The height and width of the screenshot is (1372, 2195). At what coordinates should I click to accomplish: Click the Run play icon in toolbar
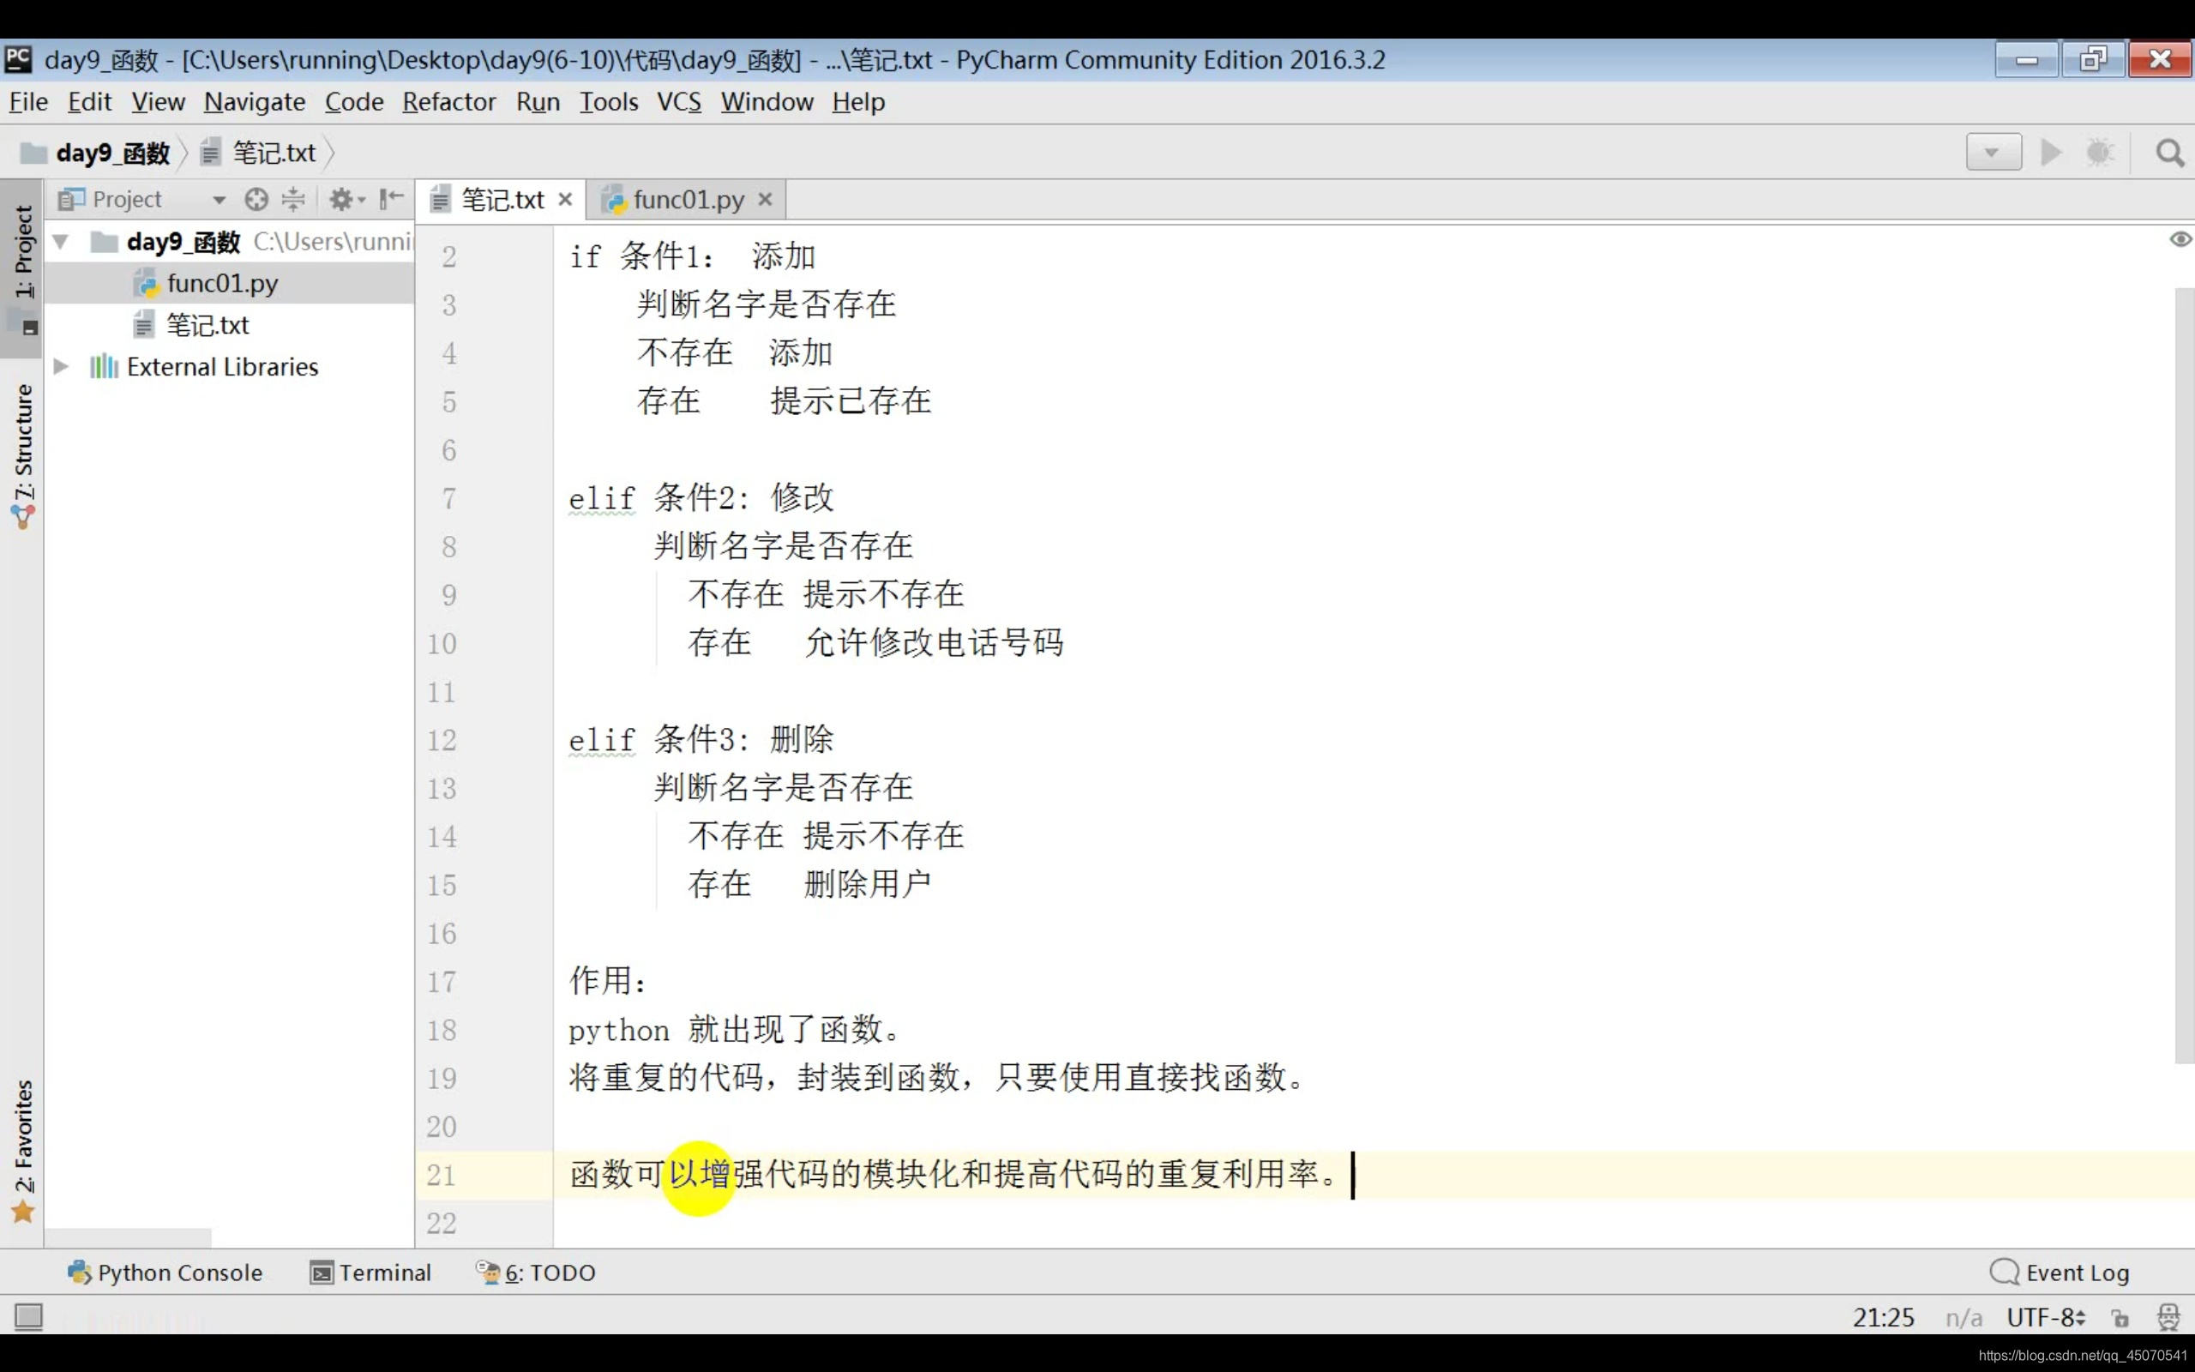[x=2051, y=153]
